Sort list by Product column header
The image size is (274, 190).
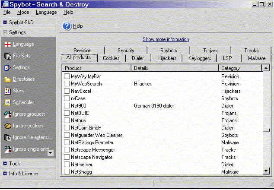[96, 68]
